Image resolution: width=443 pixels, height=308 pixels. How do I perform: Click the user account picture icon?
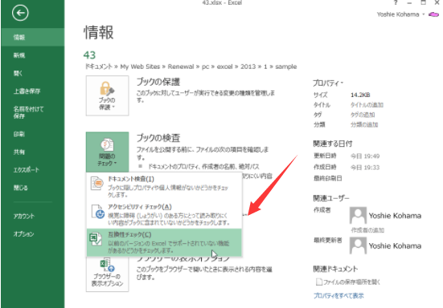pyautogui.click(x=433, y=14)
